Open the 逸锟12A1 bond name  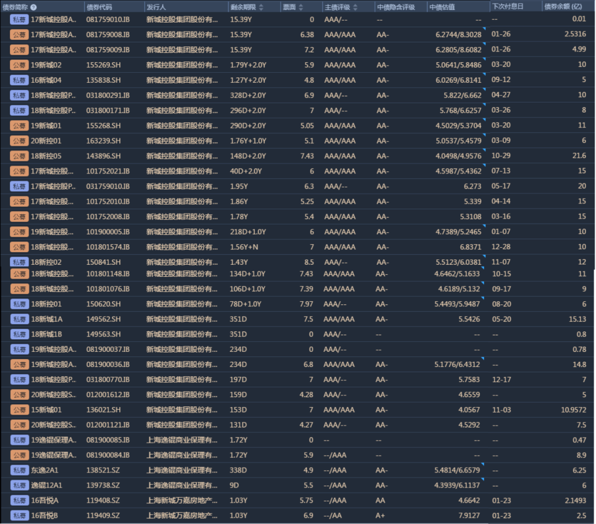[46, 485]
